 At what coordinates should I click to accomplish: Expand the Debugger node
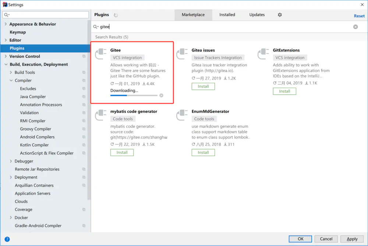(x=11, y=161)
